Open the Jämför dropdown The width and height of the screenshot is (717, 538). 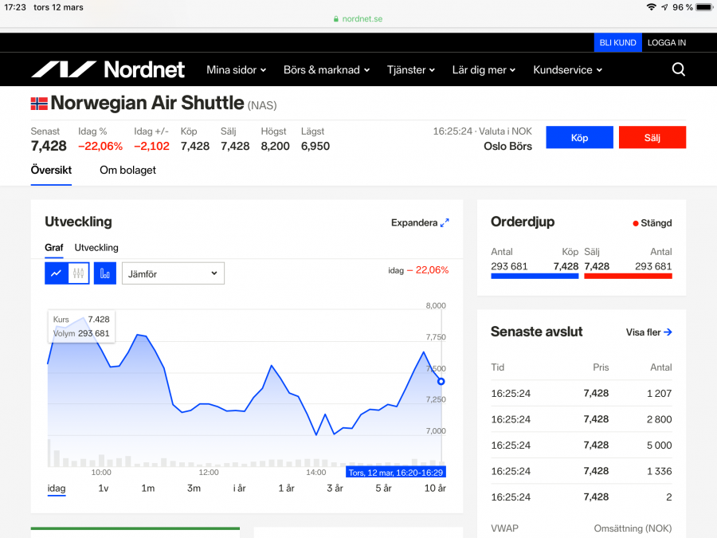coord(173,273)
